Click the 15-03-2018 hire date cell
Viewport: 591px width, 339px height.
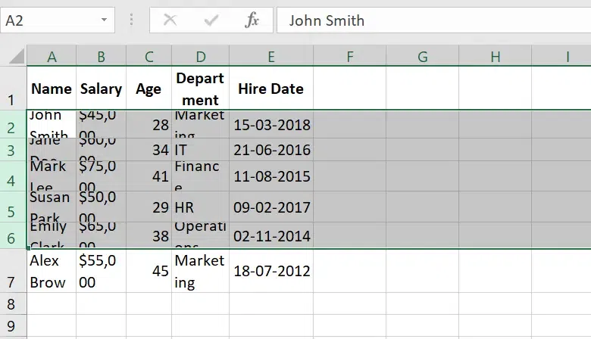point(271,125)
